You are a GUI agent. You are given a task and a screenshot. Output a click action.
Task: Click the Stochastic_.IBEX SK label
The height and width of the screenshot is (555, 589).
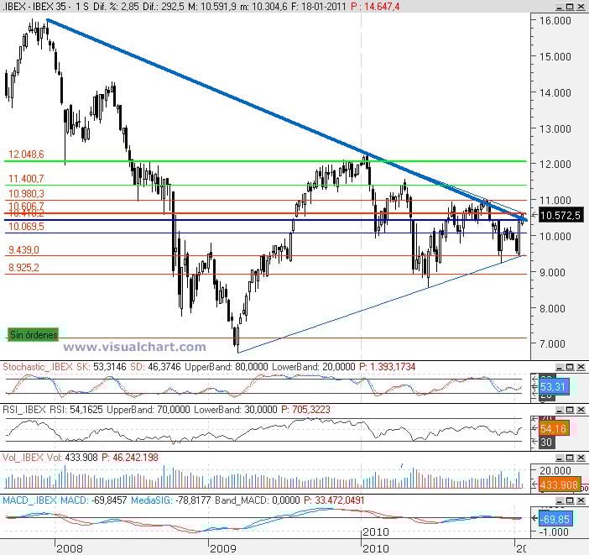pos(46,367)
